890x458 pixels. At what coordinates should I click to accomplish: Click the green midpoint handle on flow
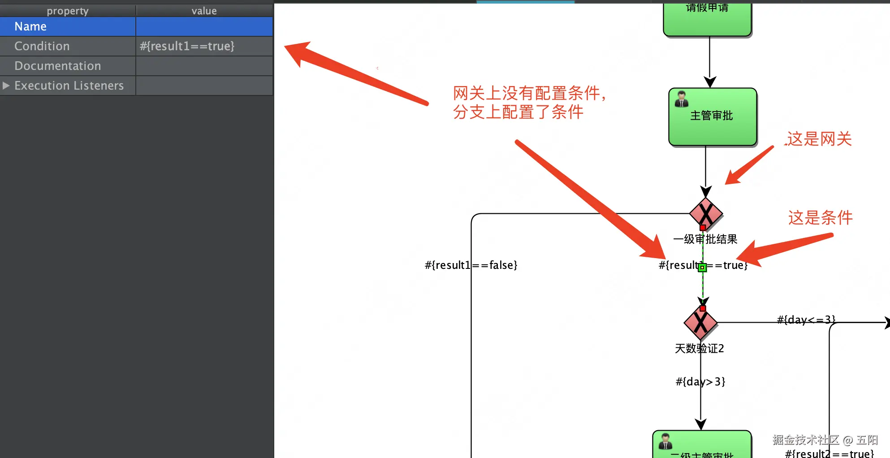(703, 268)
